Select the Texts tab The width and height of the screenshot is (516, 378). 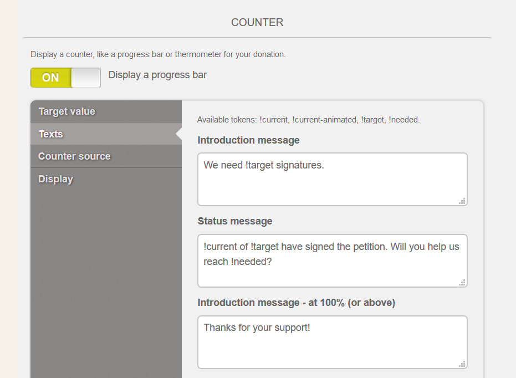106,134
